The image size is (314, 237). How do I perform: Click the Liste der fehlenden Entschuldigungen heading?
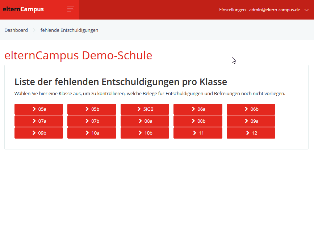pos(121,82)
